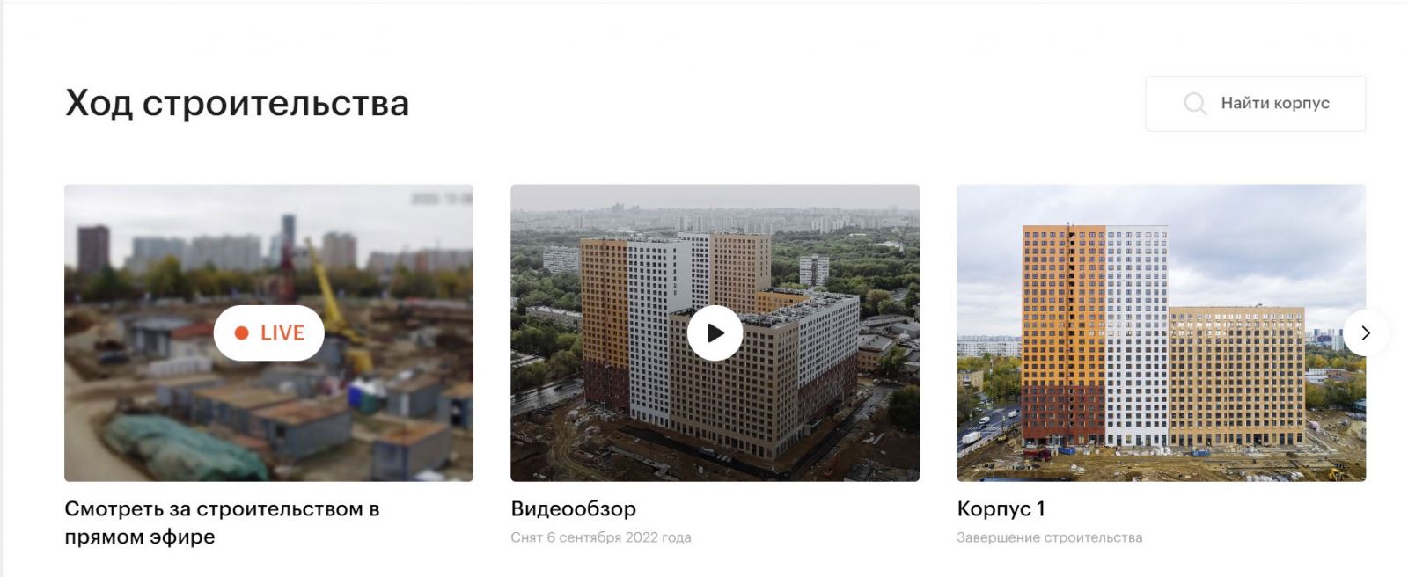The height and width of the screenshot is (577, 1408).
Task: Click the LIVE text inside the badge
Action: pos(282,332)
